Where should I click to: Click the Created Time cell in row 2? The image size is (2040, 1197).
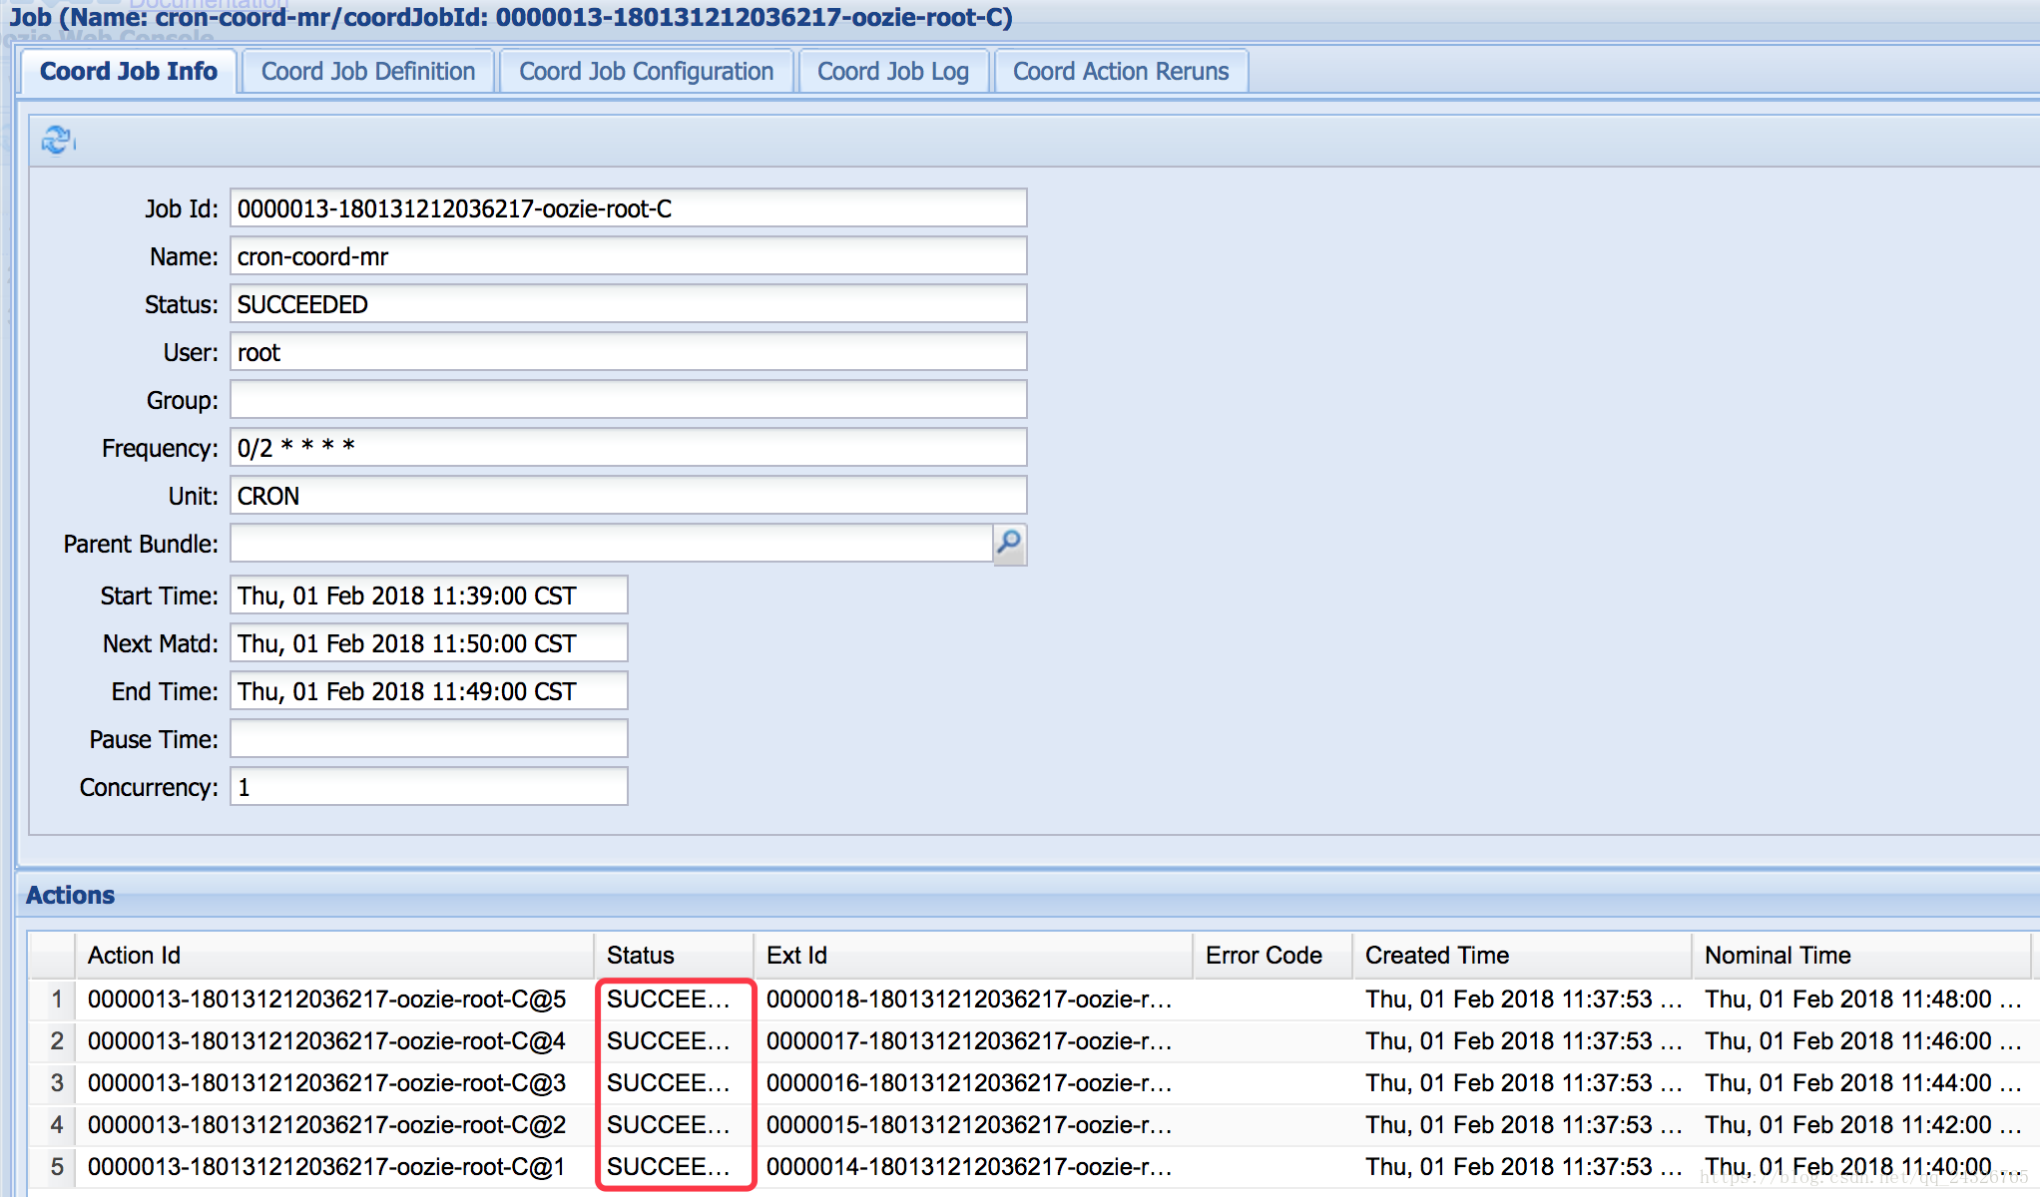pyautogui.click(x=1524, y=1041)
